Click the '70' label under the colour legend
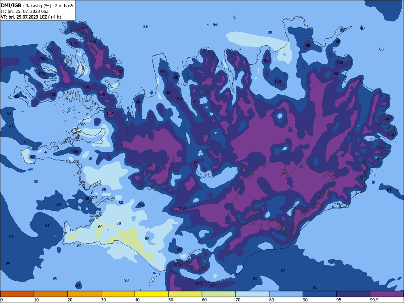Viewport: 404px width, 303px height. pyautogui.click(x=238, y=300)
